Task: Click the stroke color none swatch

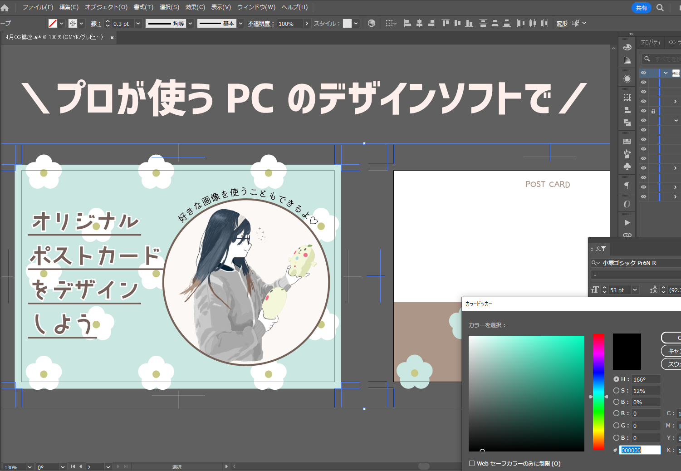Action: [53, 23]
